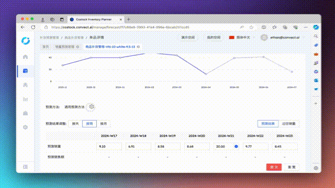Click site info lock icon in address bar

46,27
